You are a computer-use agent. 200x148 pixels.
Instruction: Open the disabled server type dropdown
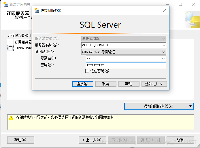[163, 39]
